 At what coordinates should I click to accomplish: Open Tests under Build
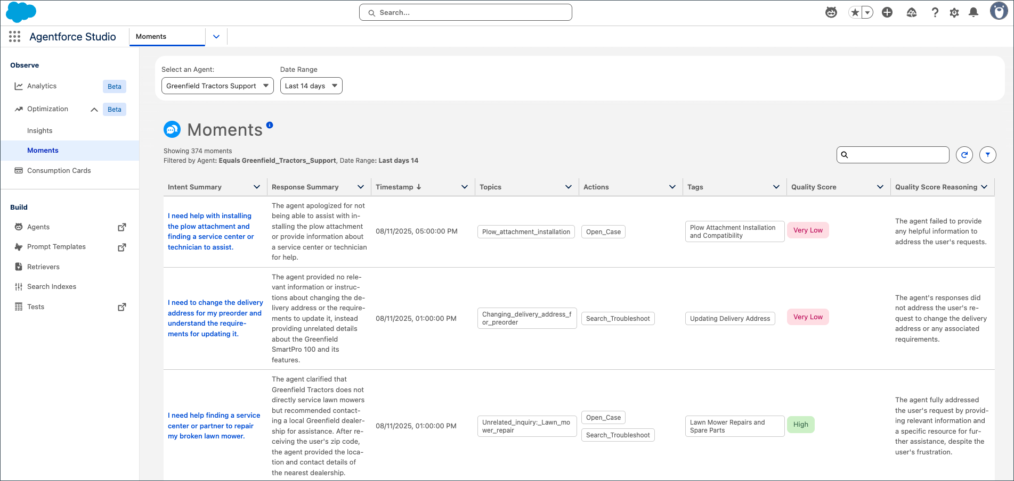36,307
